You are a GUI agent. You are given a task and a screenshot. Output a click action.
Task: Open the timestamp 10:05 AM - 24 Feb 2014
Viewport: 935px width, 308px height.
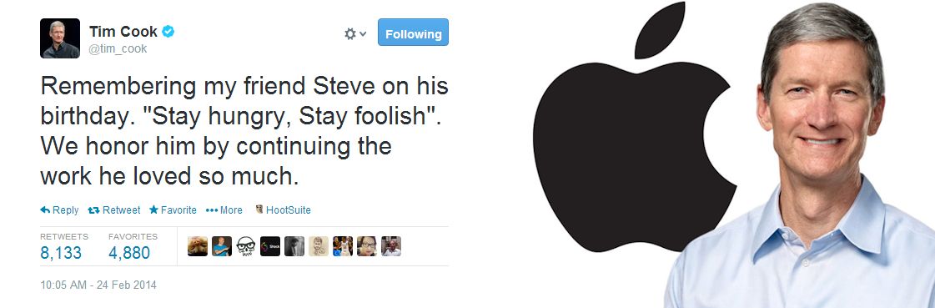(98, 285)
